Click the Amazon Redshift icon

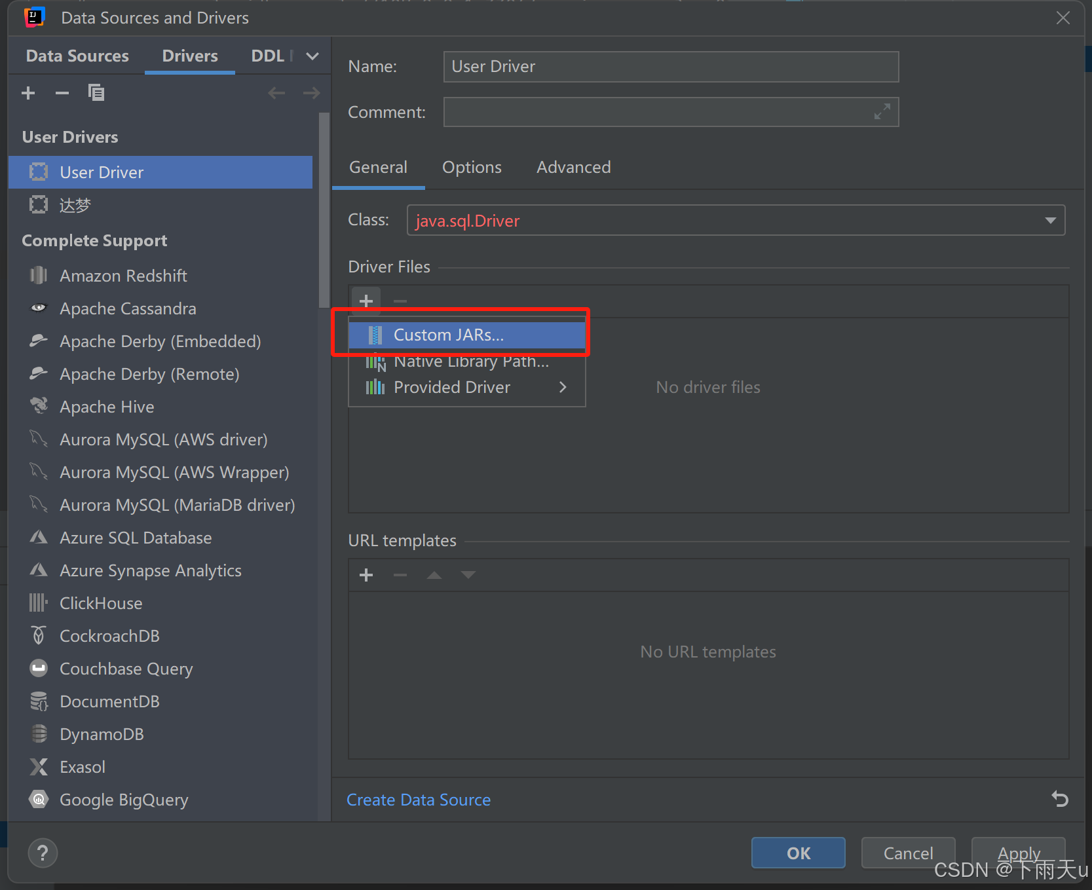[39, 276]
